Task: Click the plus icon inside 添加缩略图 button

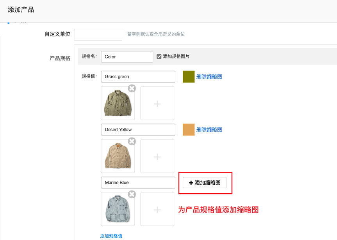Action: coord(190,182)
